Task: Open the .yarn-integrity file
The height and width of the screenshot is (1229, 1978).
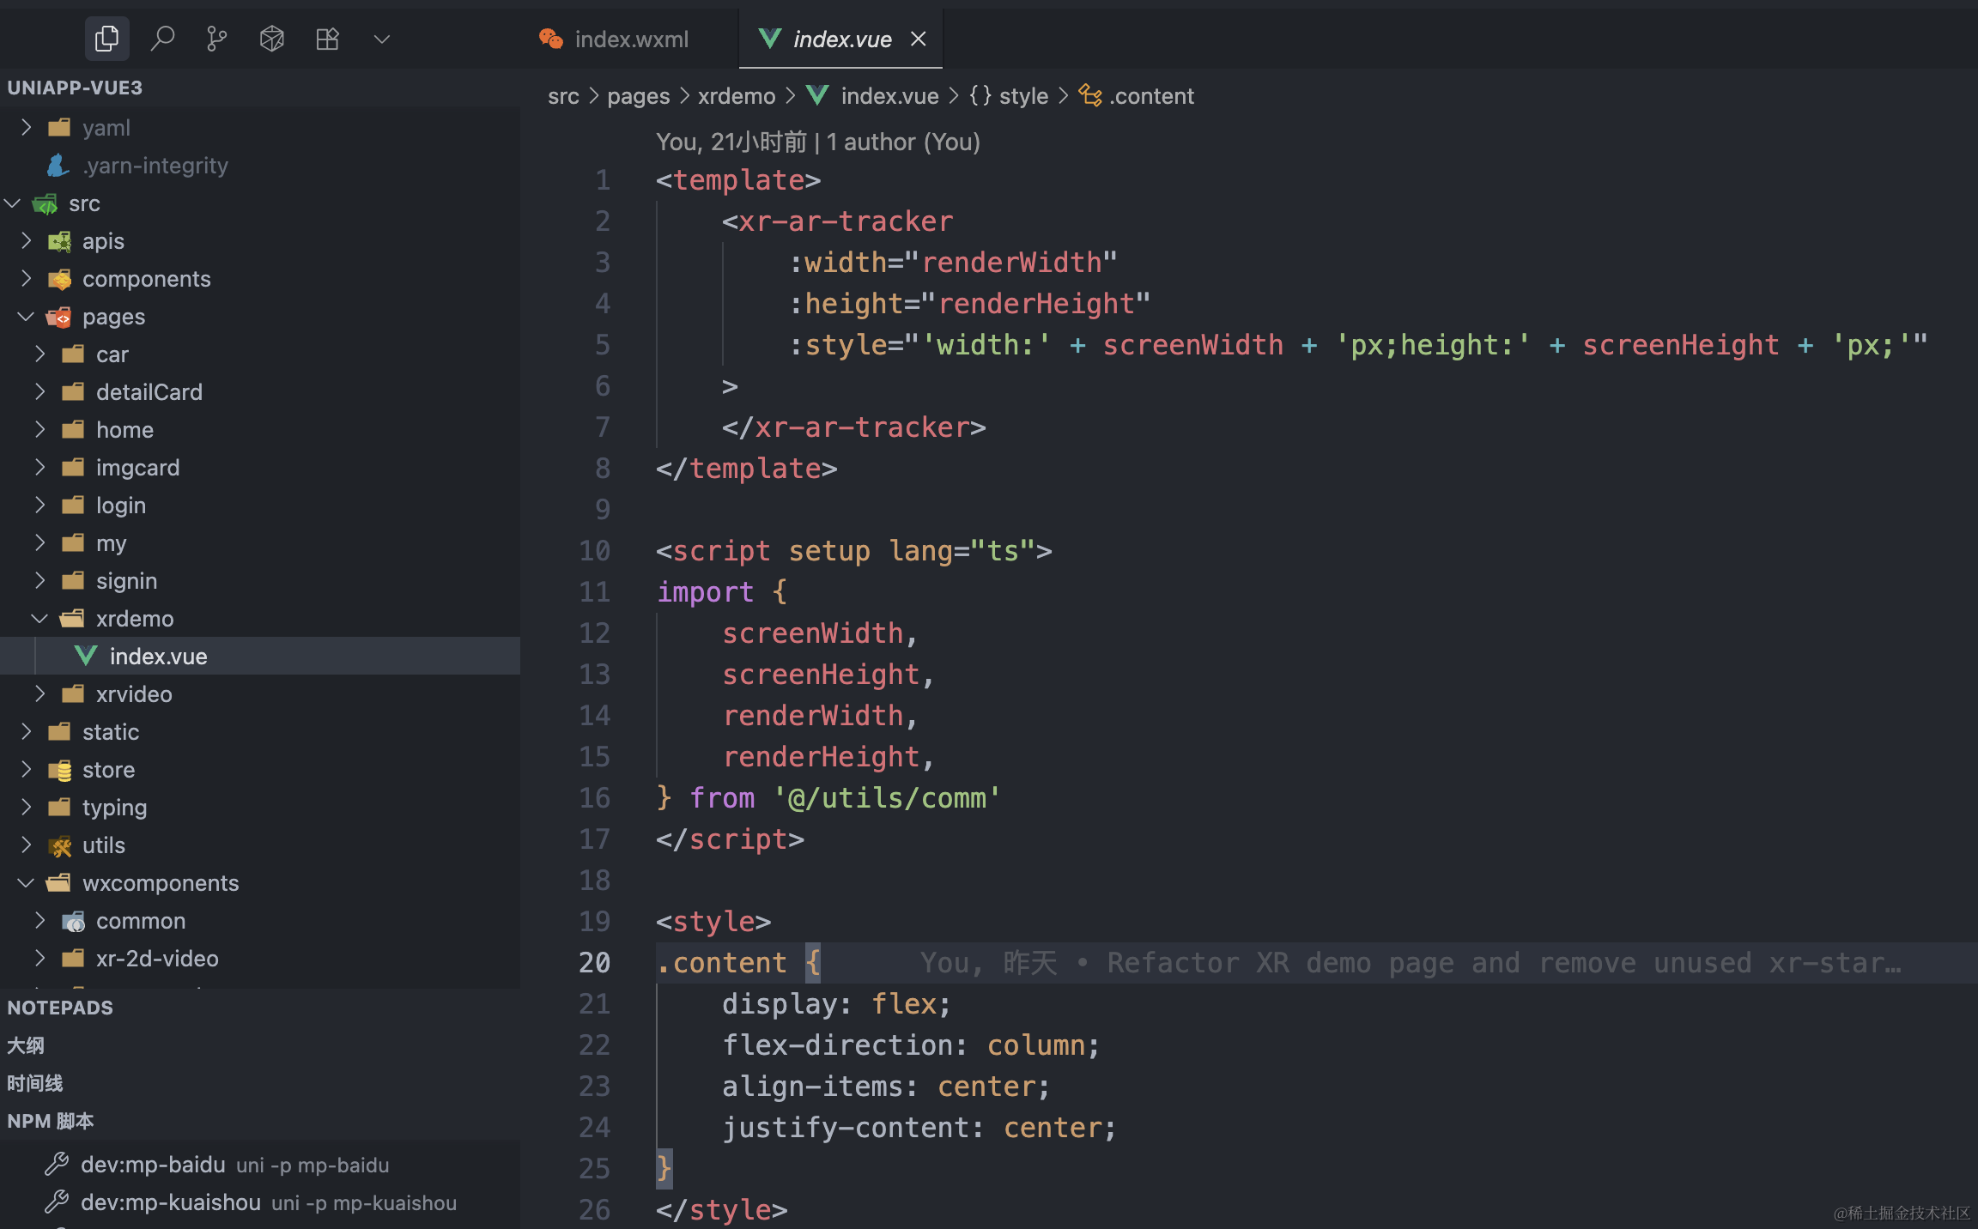Action: click(x=155, y=166)
